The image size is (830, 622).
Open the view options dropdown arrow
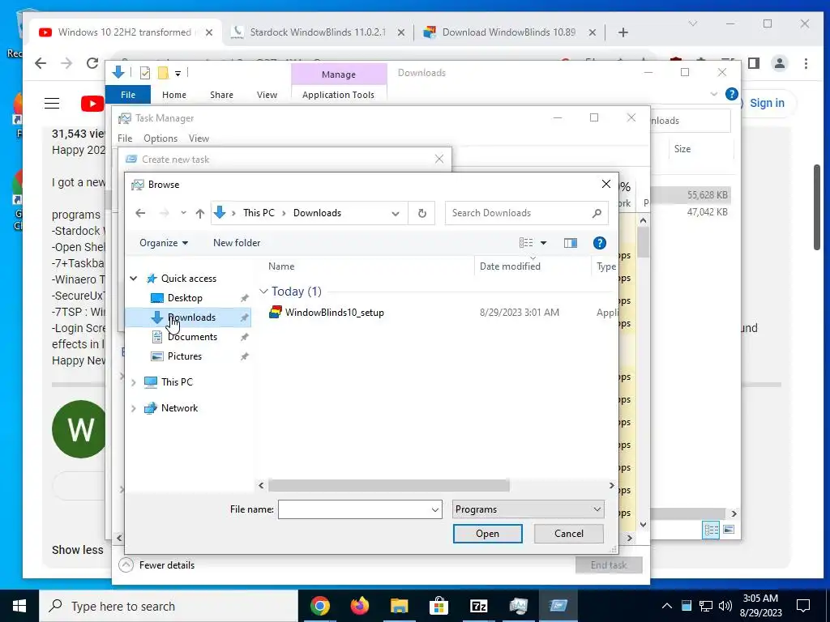(x=544, y=243)
